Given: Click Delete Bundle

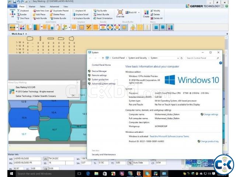Looking at the screenshot, I should tap(58, 18).
